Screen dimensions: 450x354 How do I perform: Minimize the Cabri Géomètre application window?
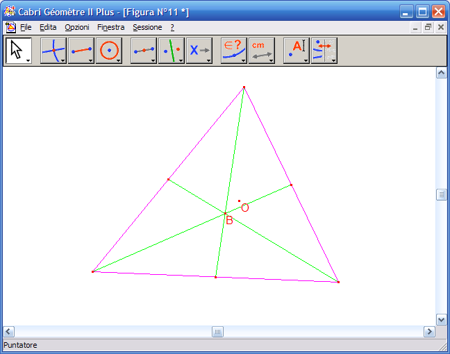(406, 12)
